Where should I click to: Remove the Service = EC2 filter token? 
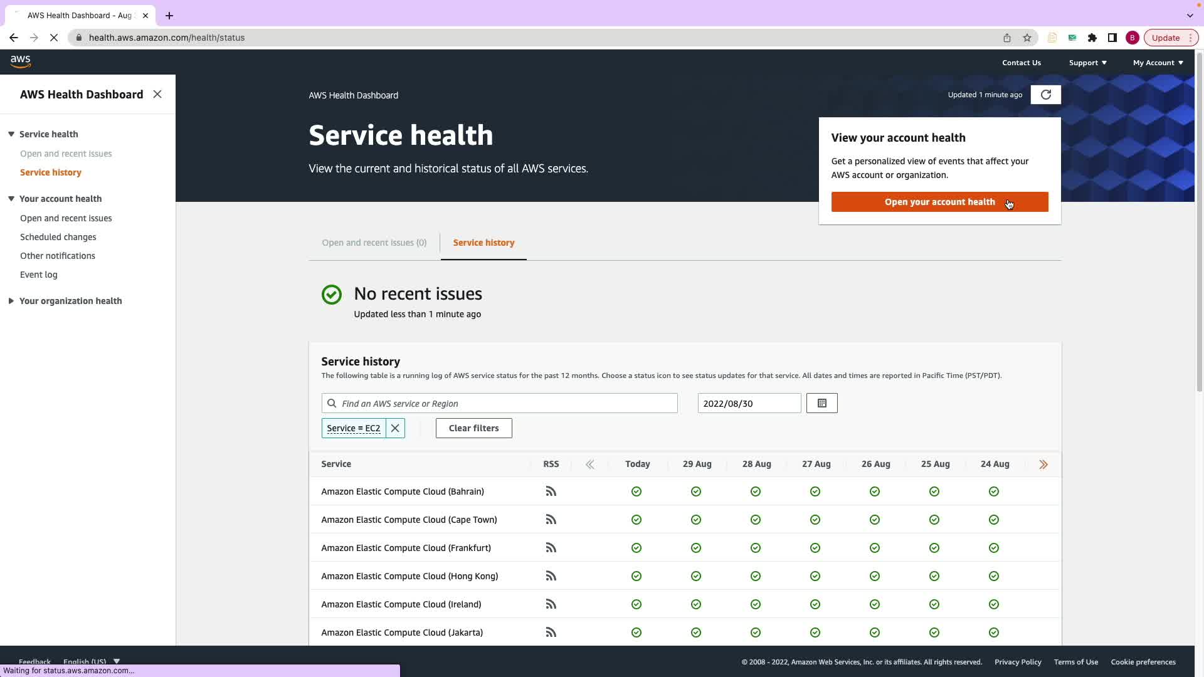pos(395,428)
